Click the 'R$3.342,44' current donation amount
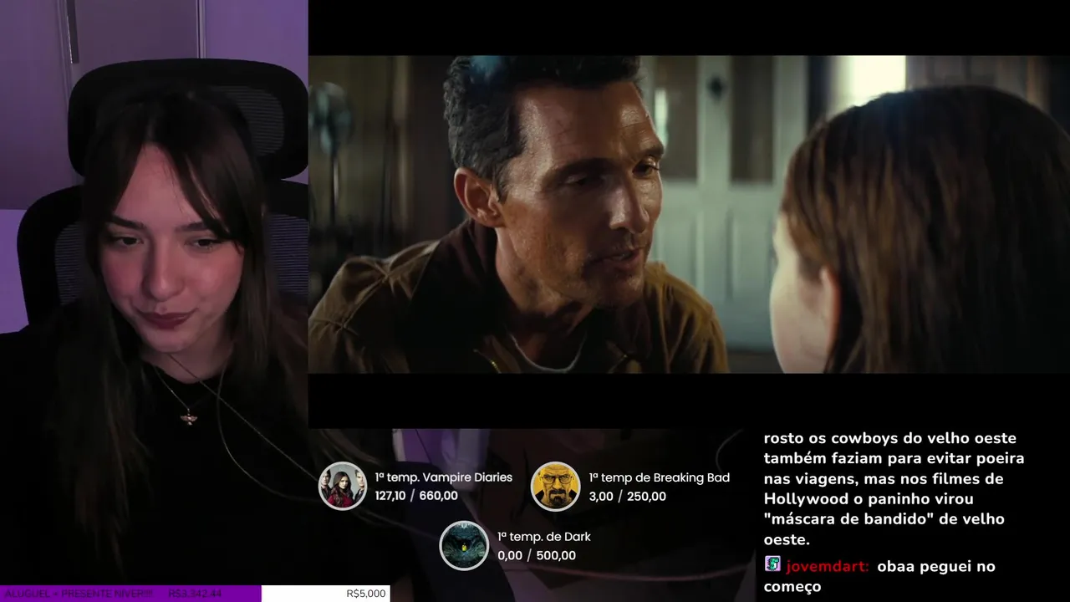The width and height of the screenshot is (1070, 602). tap(195, 594)
